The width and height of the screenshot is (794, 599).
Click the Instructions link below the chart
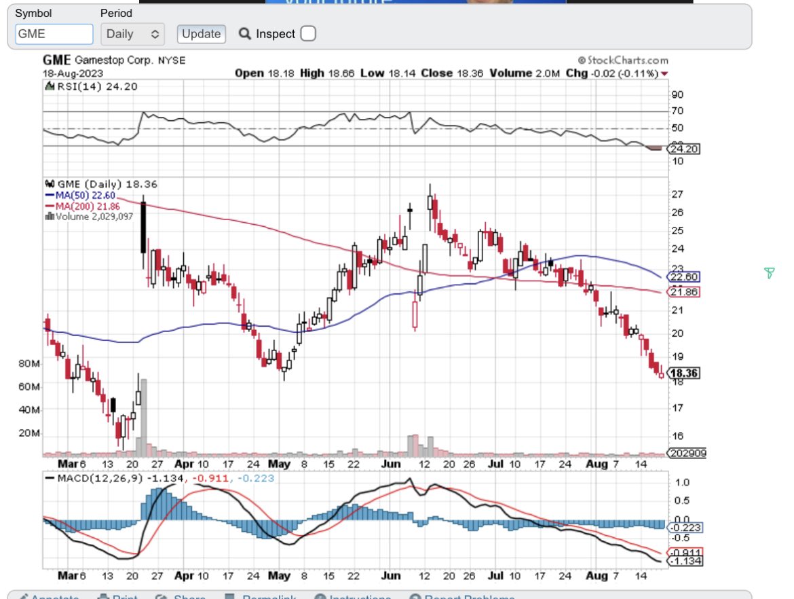tap(353, 596)
